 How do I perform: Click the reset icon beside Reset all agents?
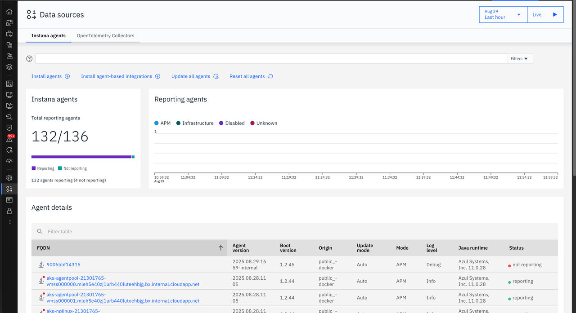click(x=270, y=76)
